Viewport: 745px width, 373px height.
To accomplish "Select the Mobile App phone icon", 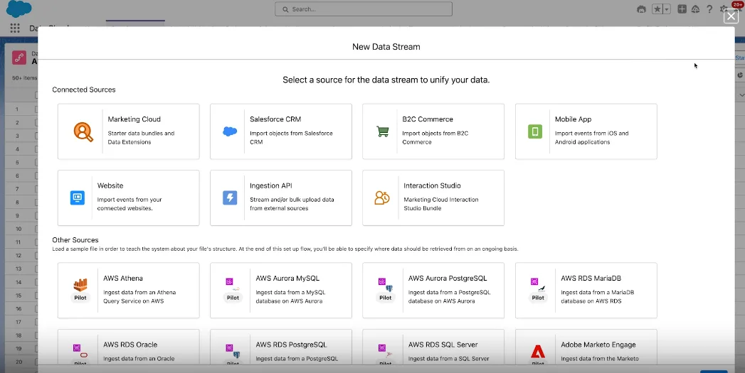I will tap(535, 131).
